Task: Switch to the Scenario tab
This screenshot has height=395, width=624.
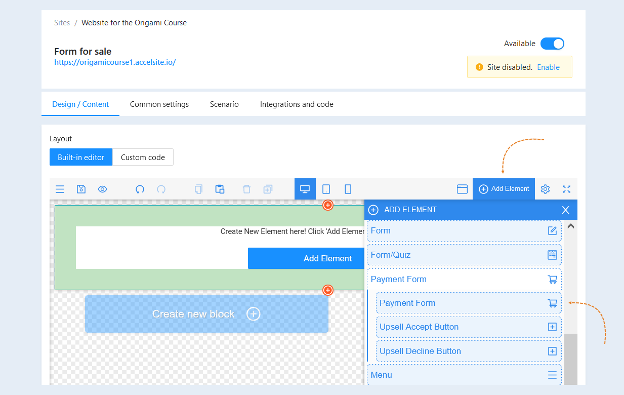Action: pos(224,104)
